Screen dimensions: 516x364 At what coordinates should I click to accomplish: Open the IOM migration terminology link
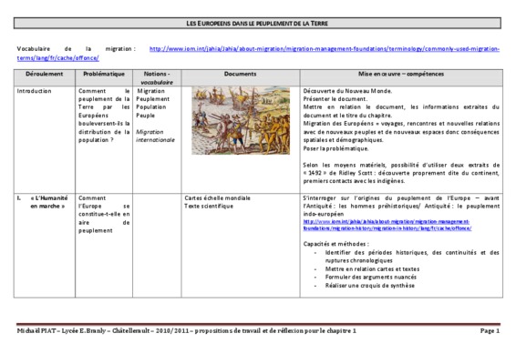pos(325,49)
